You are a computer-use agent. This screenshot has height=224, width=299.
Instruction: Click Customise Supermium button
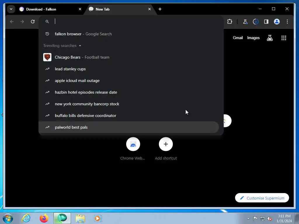pos(262,198)
